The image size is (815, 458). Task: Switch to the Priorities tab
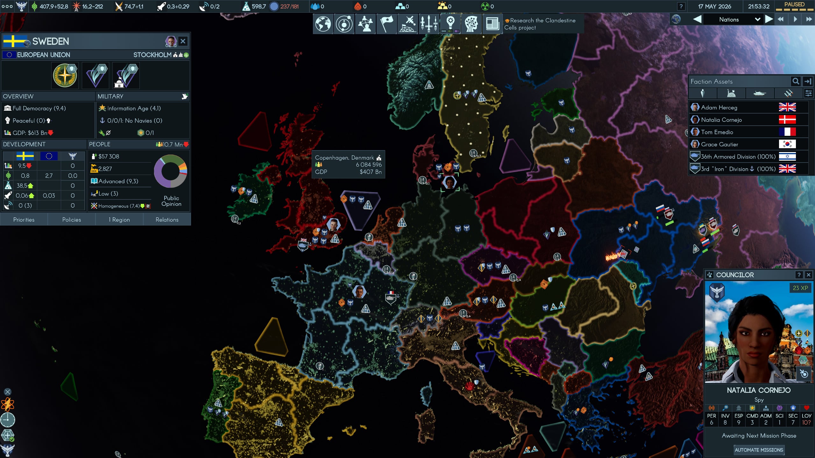tap(24, 220)
